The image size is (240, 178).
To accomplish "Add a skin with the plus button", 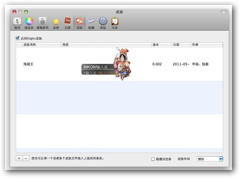I will click(x=19, y=158).
